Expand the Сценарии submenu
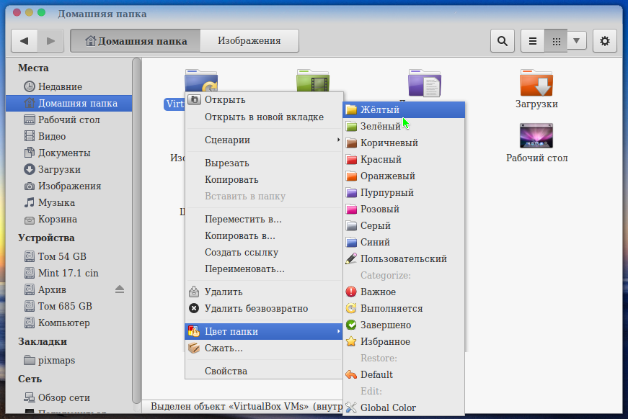 tap(265, 140)
